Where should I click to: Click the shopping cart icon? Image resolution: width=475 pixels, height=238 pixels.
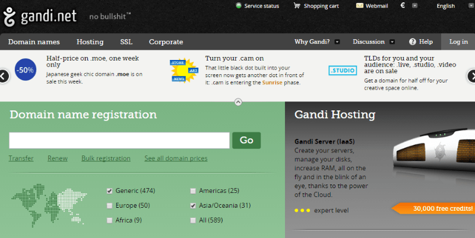(x=297, y=5)
